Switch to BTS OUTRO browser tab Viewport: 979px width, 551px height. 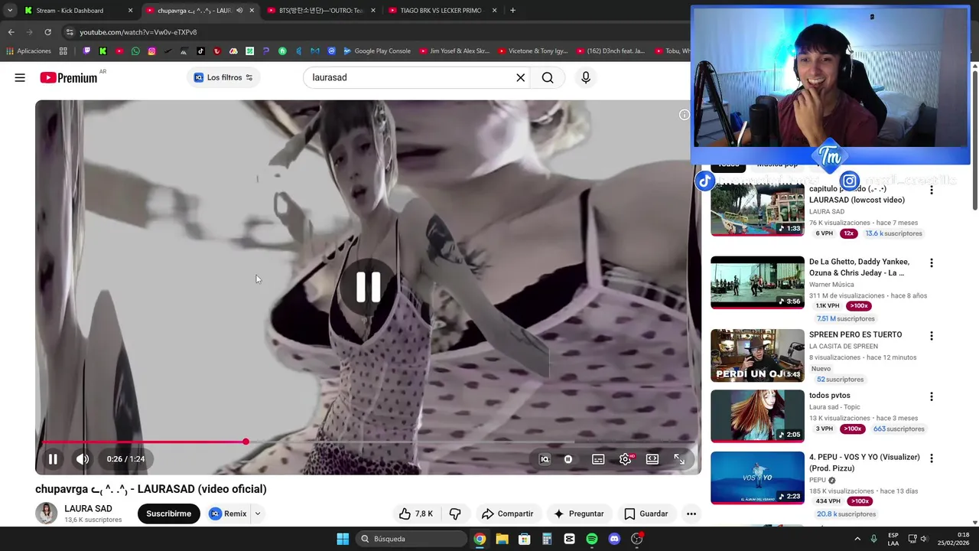320,11
